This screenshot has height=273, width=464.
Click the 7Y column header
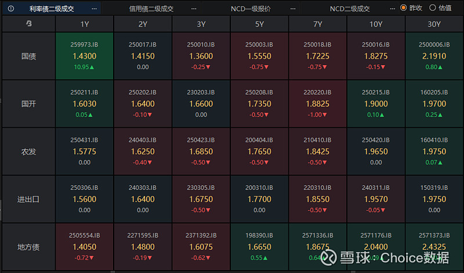(x=317, y=24)
